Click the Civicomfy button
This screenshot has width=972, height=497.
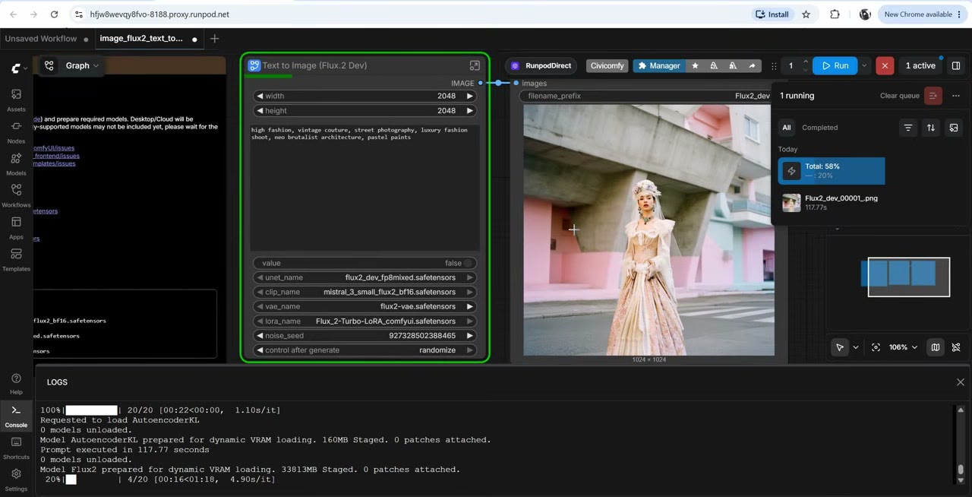coord(607,65)
